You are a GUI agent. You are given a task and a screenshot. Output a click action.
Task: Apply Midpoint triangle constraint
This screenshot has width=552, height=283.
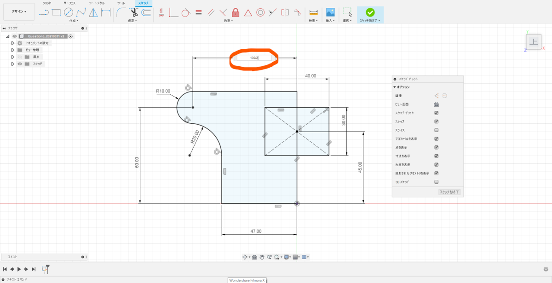[x=248, y=12]
